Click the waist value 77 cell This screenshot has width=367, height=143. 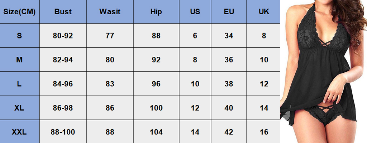[110, 36]
